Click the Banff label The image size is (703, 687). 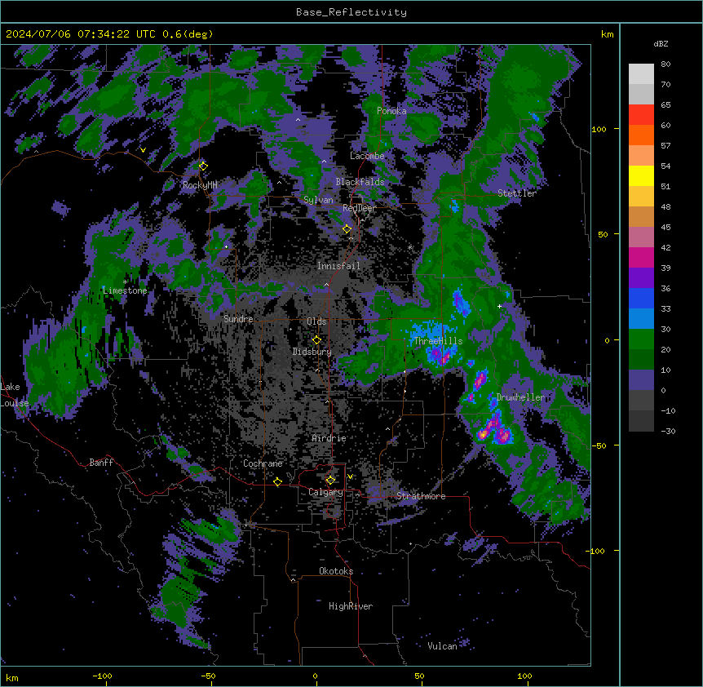(x=101, y=463)
